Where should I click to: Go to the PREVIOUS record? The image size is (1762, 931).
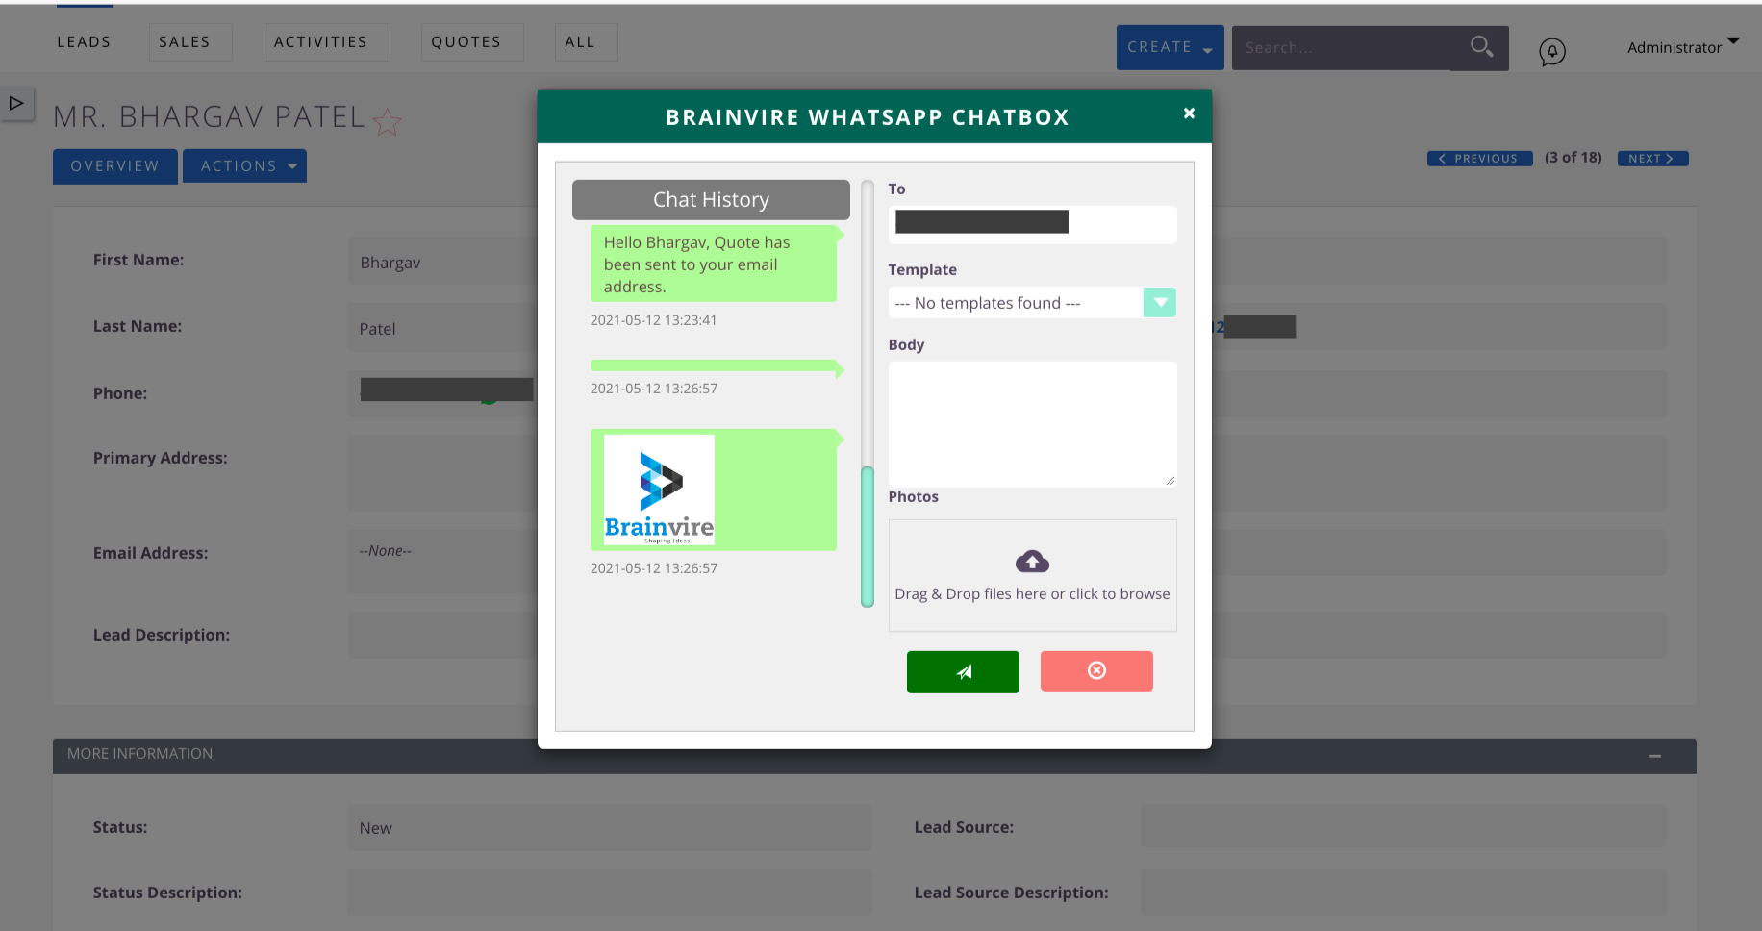[1479, 159]
